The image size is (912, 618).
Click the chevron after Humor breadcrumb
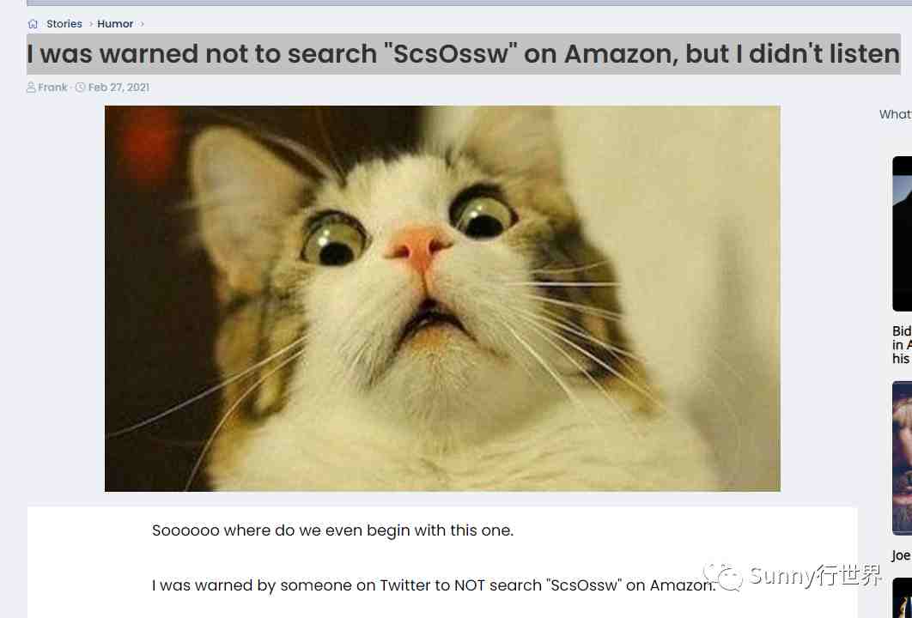pos(142,24)
